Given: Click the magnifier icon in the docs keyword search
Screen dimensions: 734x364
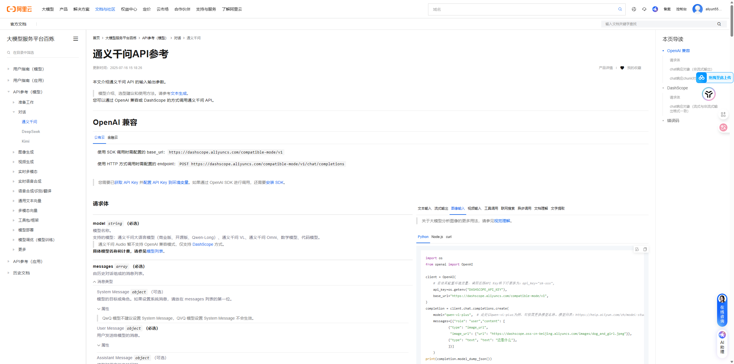Looking at the screenshot, I should 719,24.
